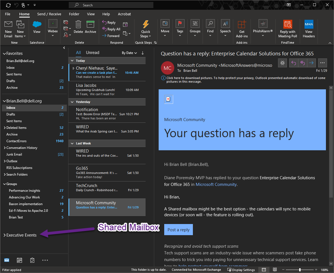Click the zoom in plus button

[x=316, y=270]
